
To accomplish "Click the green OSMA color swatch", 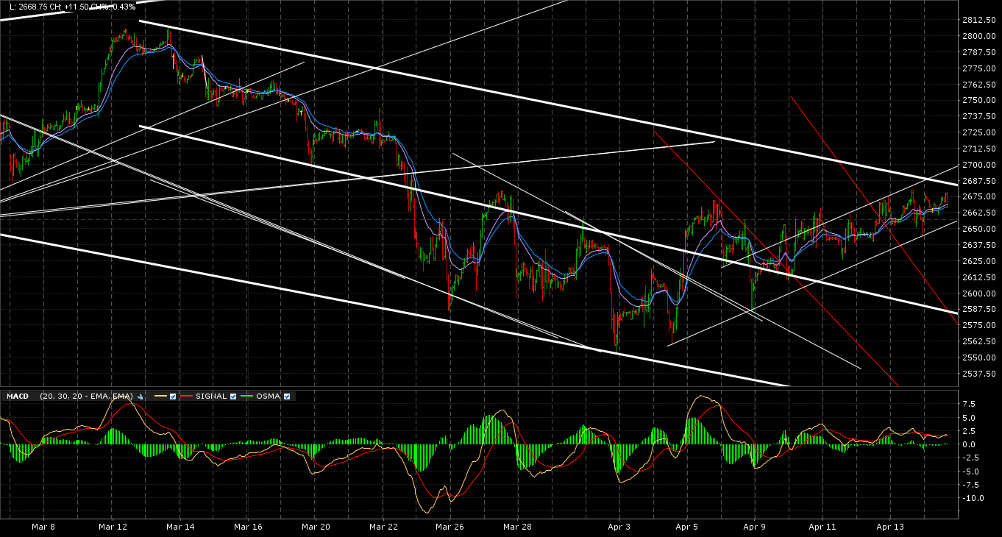I will (246, 396).
